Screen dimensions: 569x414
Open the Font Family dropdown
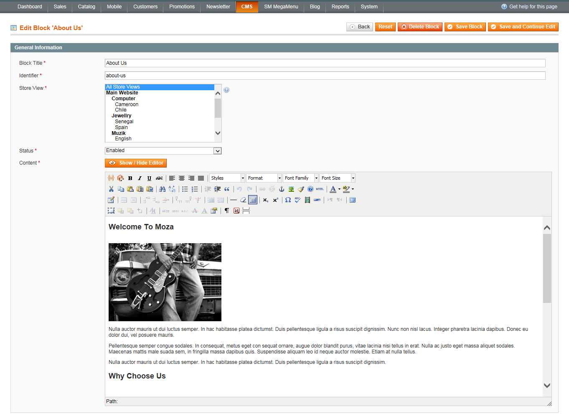[x=301, y=178]
